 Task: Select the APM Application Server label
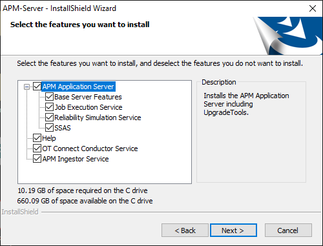click(78, 87)
